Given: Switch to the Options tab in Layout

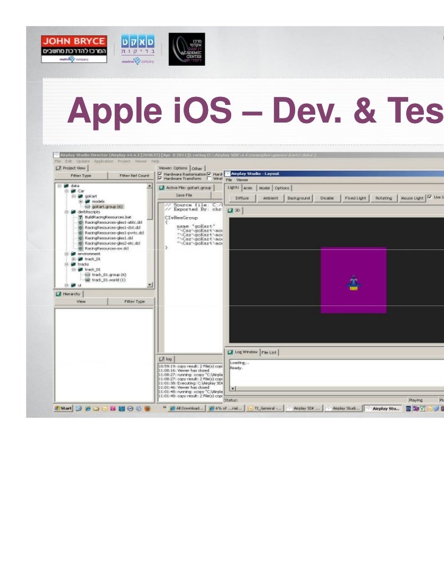Looking at the screenshot, I should click(x=282, y=188).
